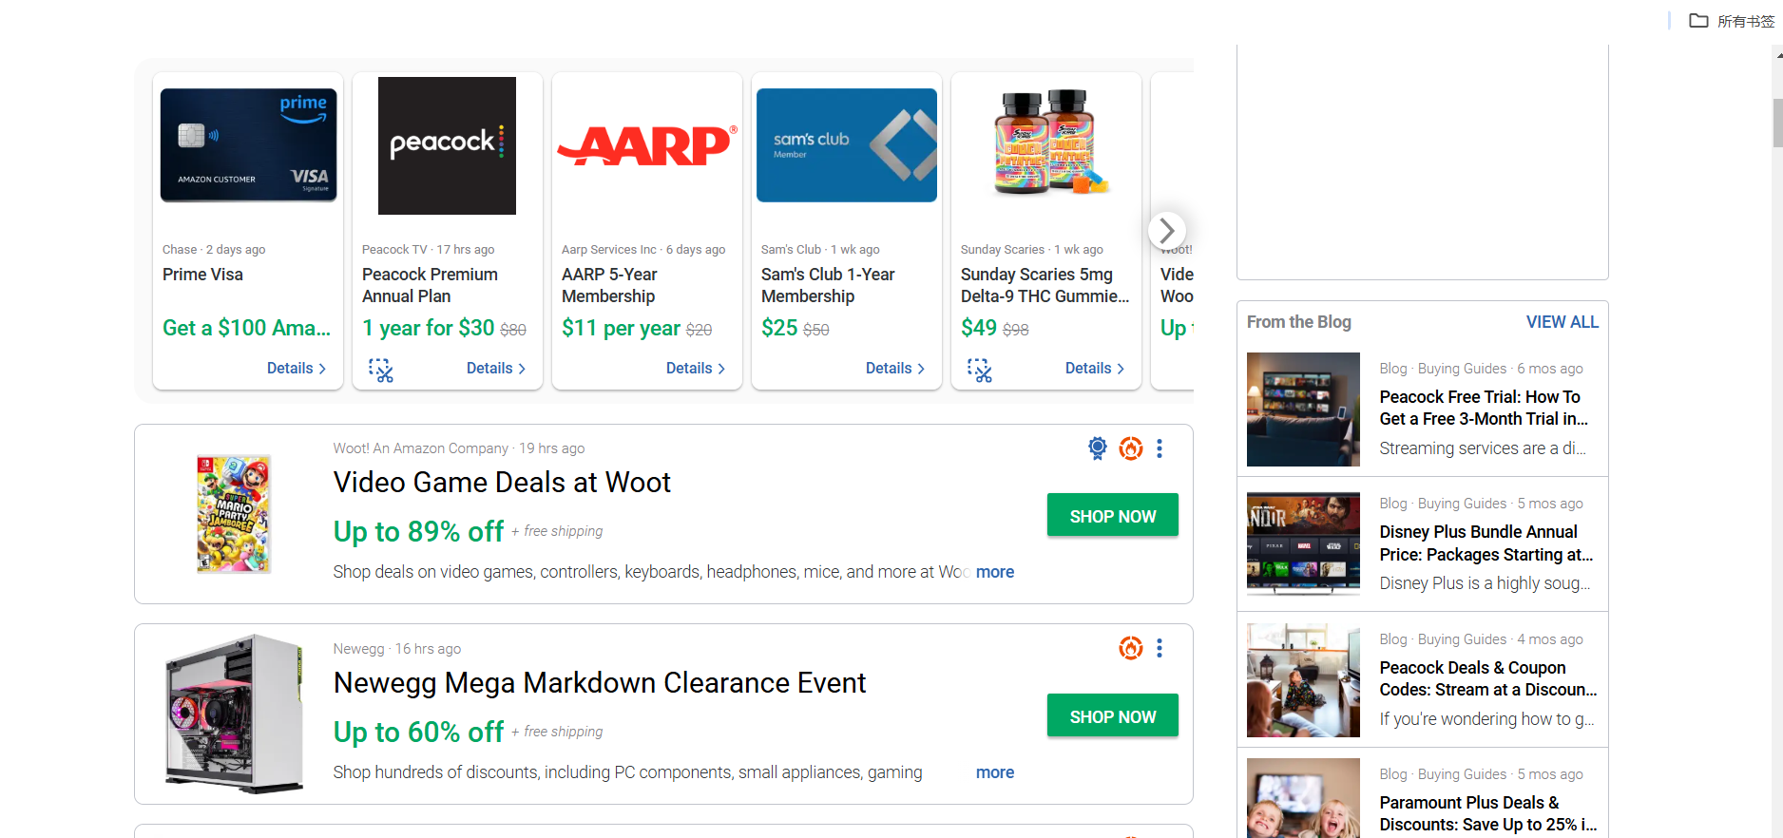Image resolution: width=1783 pixels, height=838 pixels.
Task: Click the Prime Visa card image
Action: click(249, 145)
